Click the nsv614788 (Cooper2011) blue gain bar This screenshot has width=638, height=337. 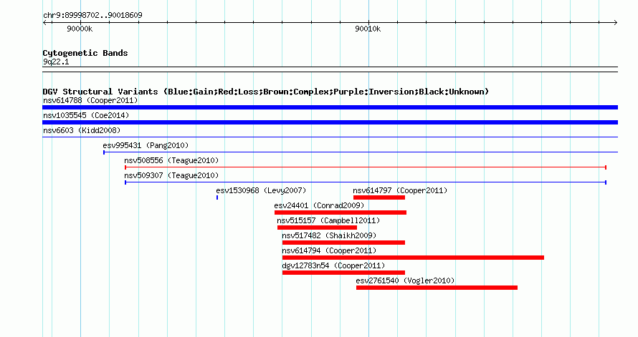point(330,107)
